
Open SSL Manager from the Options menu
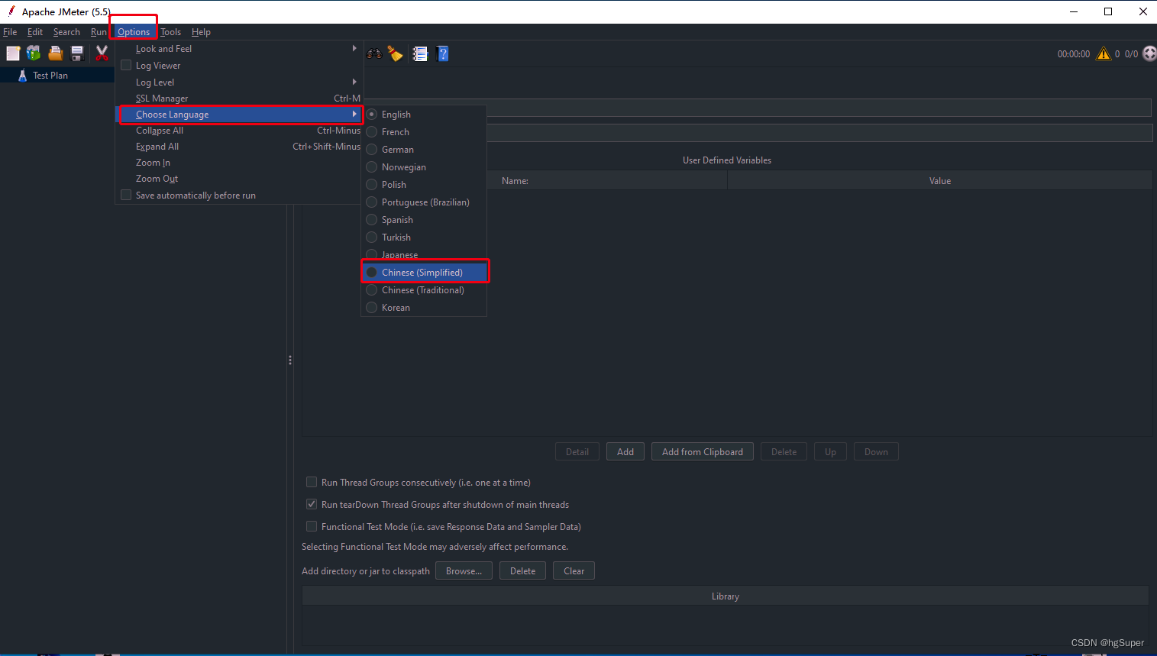pos(239,99)
